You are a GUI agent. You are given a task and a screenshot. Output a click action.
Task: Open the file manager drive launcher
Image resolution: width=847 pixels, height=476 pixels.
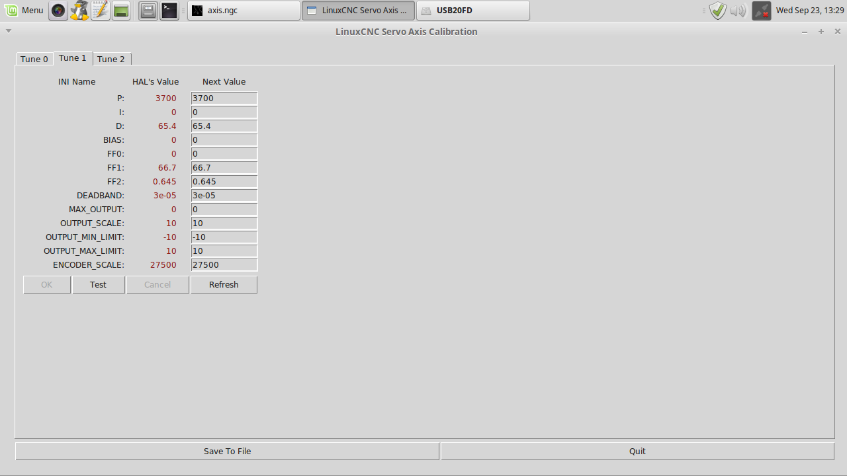point(148,11)
